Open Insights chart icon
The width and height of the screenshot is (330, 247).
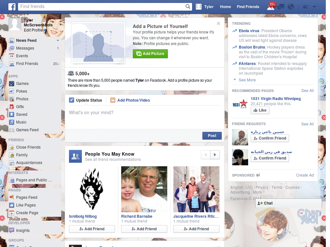[x=12, y=230]
